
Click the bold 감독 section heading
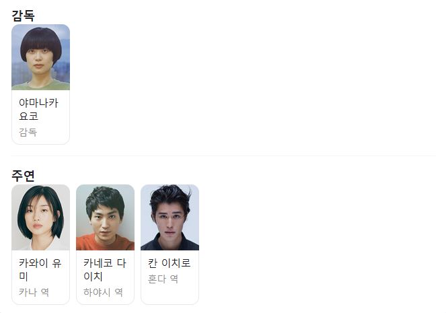23,15
